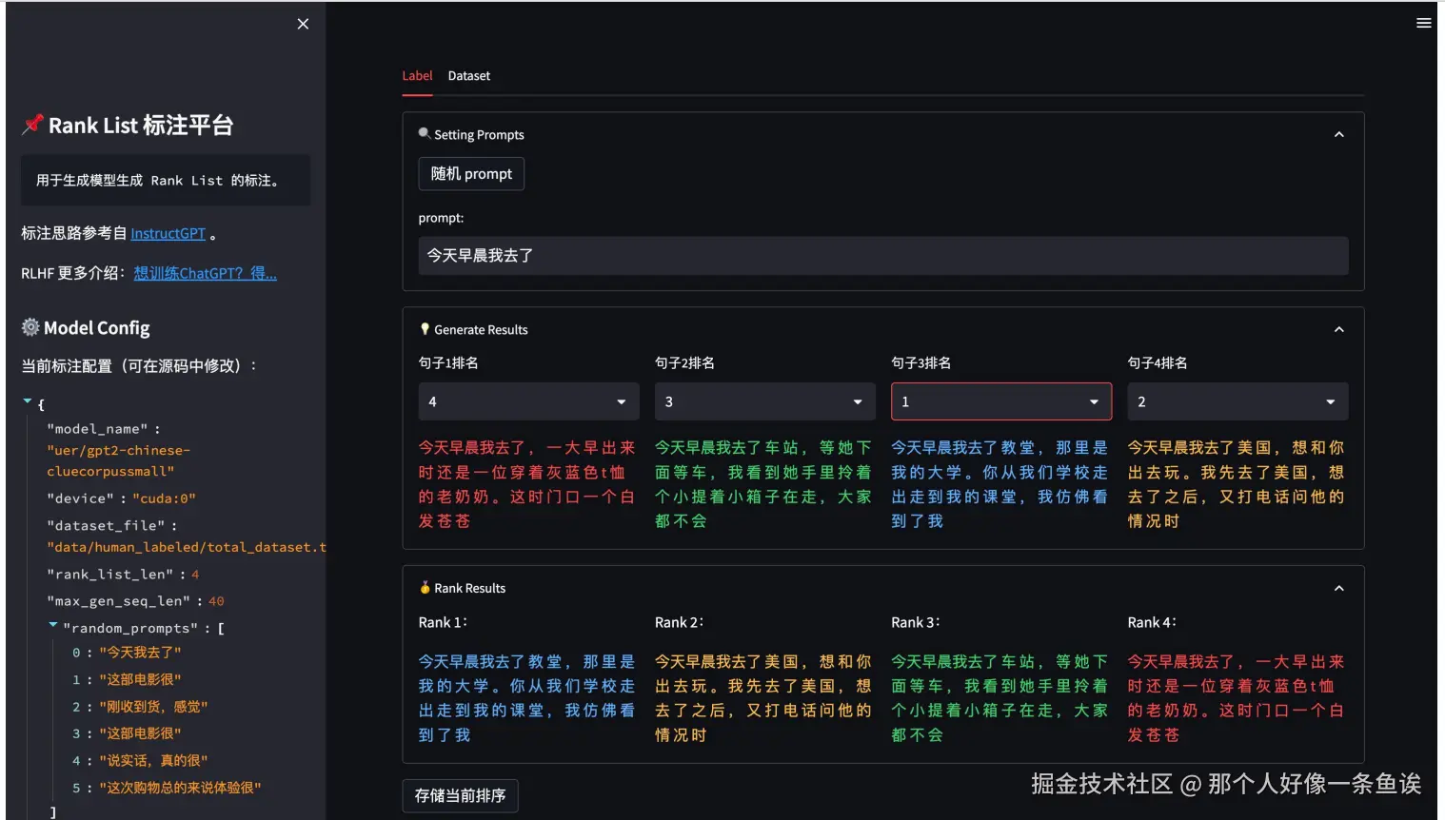Open the 句子2排名 dropdown showing 3
This screenshot has width=1445, height=820.
click(x=764, y=401)
